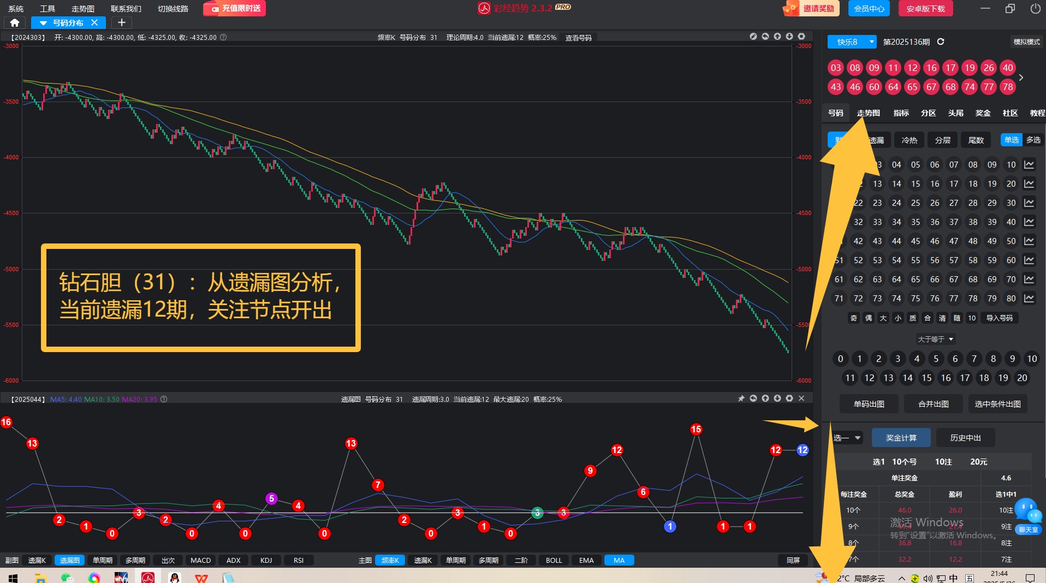Image resolution: width=1046 pixels, height=583 pixels.
Task: Toggle 合 composite number filter
Action: 928,318
